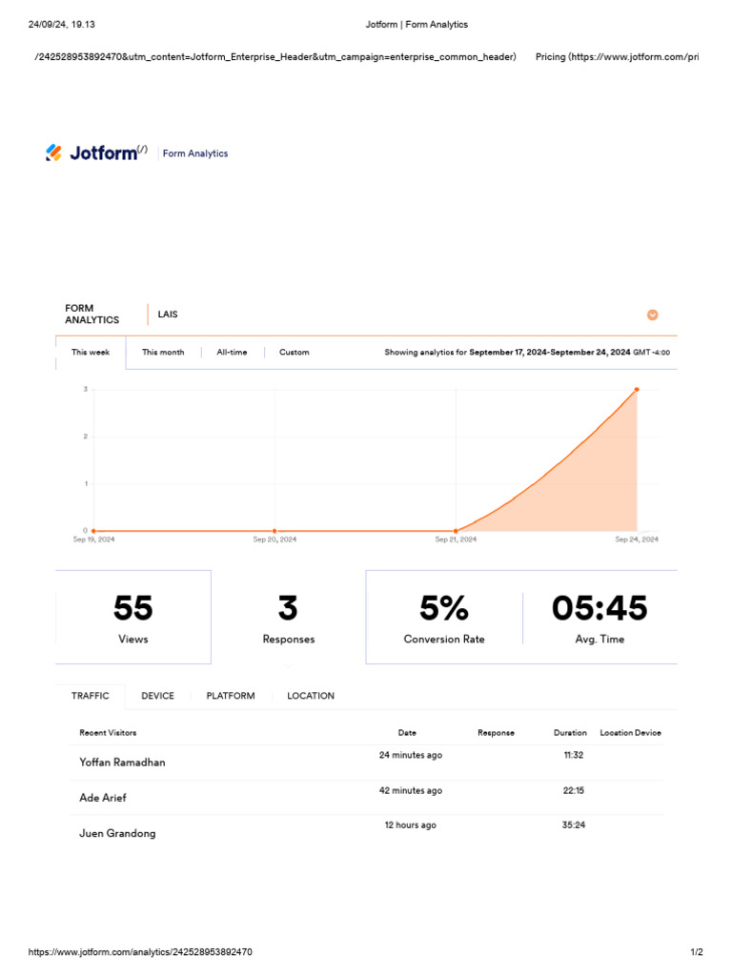Select the This week tab
This screenshot has height=976, width=732.
pos(91,353)
